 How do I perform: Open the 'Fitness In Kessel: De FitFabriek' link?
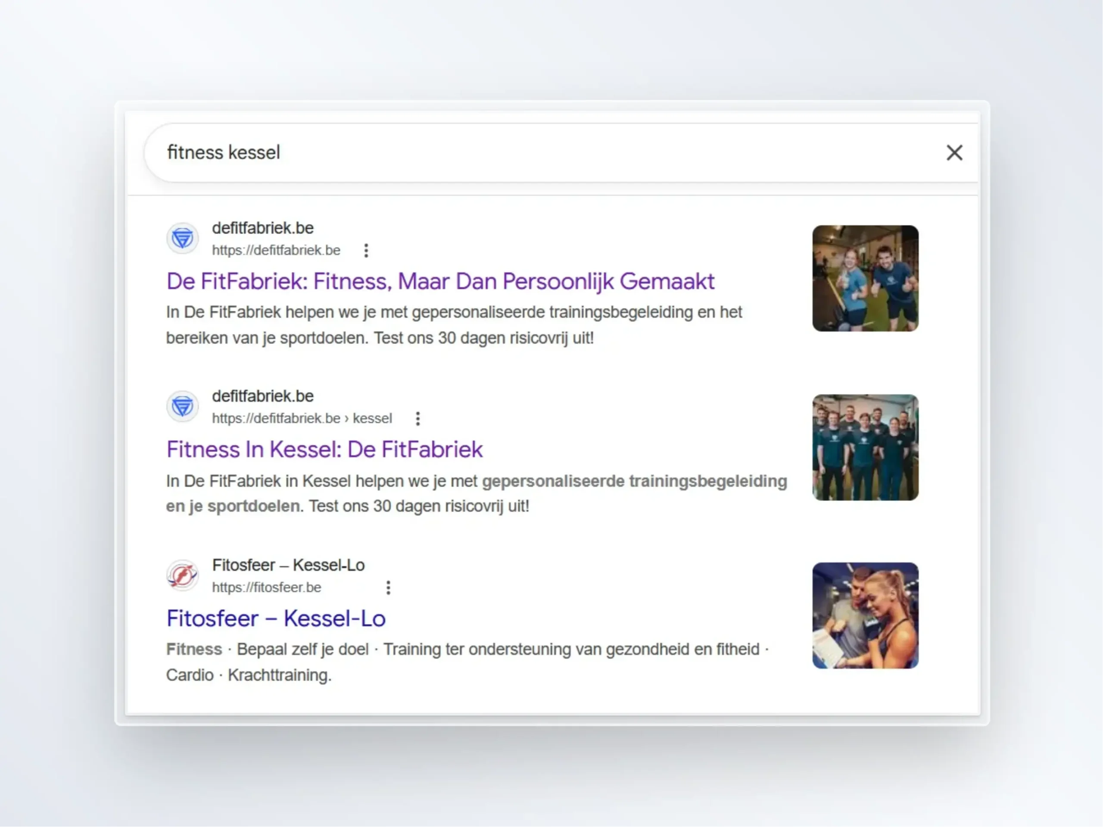tap(324, 449)
